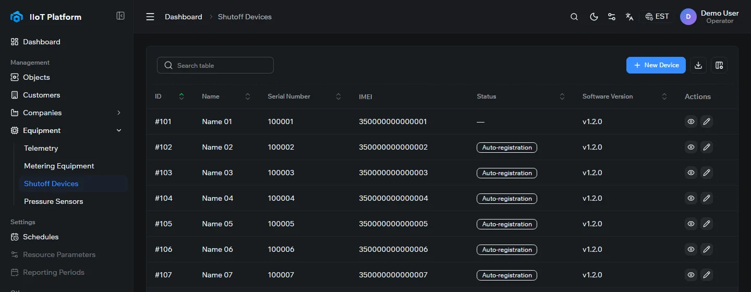Click Auto-registration badge in row #105
751x292 pixels.
click(507, 224)
